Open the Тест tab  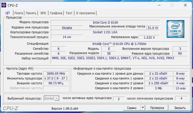(x=69, y=13)
